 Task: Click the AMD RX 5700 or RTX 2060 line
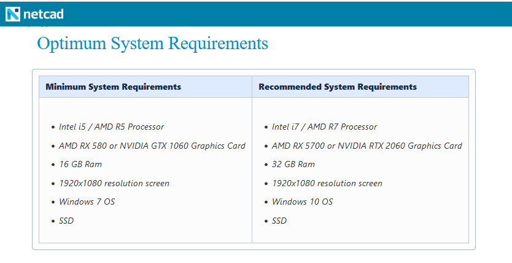click(x=367, y=146)
